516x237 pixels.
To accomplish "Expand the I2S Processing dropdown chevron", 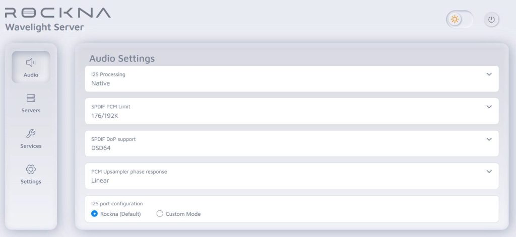I will (489, 74).
